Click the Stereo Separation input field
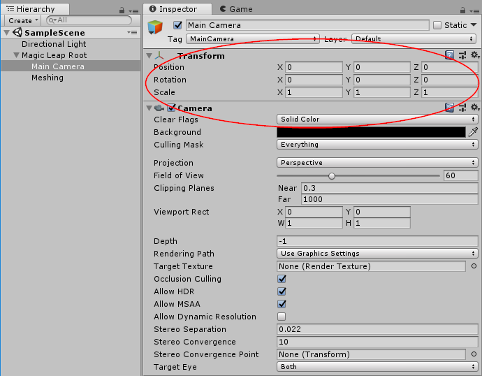The image size is (482, 376). [377, 329]
